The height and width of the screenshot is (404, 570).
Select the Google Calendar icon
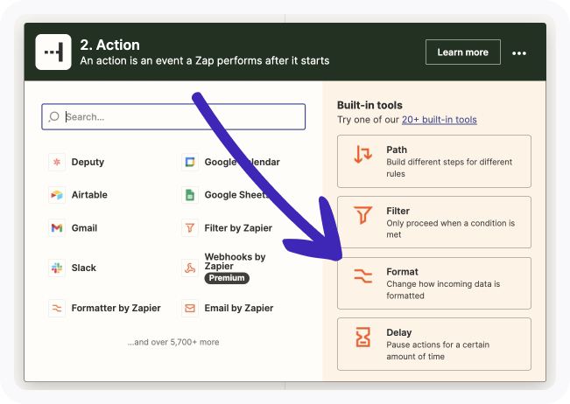[x=189, y=162]
